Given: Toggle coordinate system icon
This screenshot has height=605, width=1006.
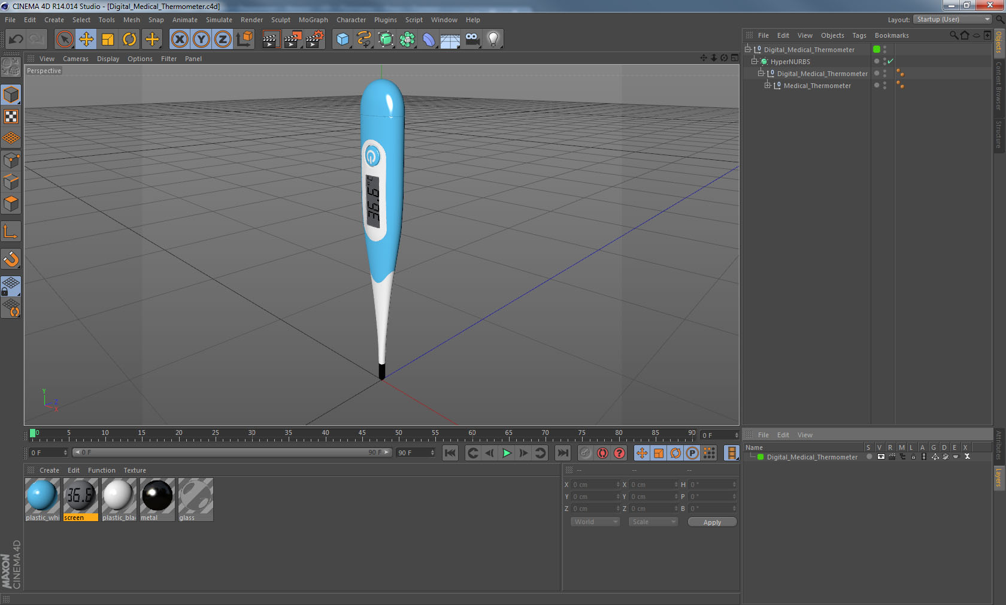Looking at the screenshot, I should (x=244, y=40).
